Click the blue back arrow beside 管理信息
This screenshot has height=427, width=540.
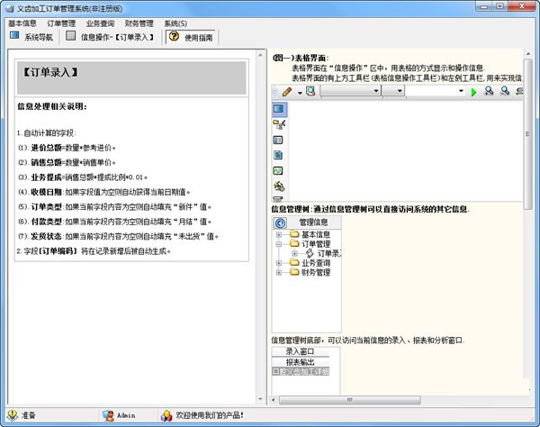(x=280, y=223)
